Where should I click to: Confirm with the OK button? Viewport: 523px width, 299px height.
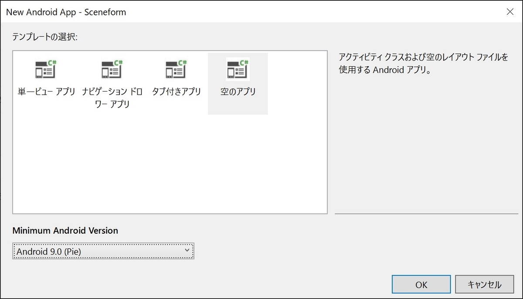pos(421,284)
